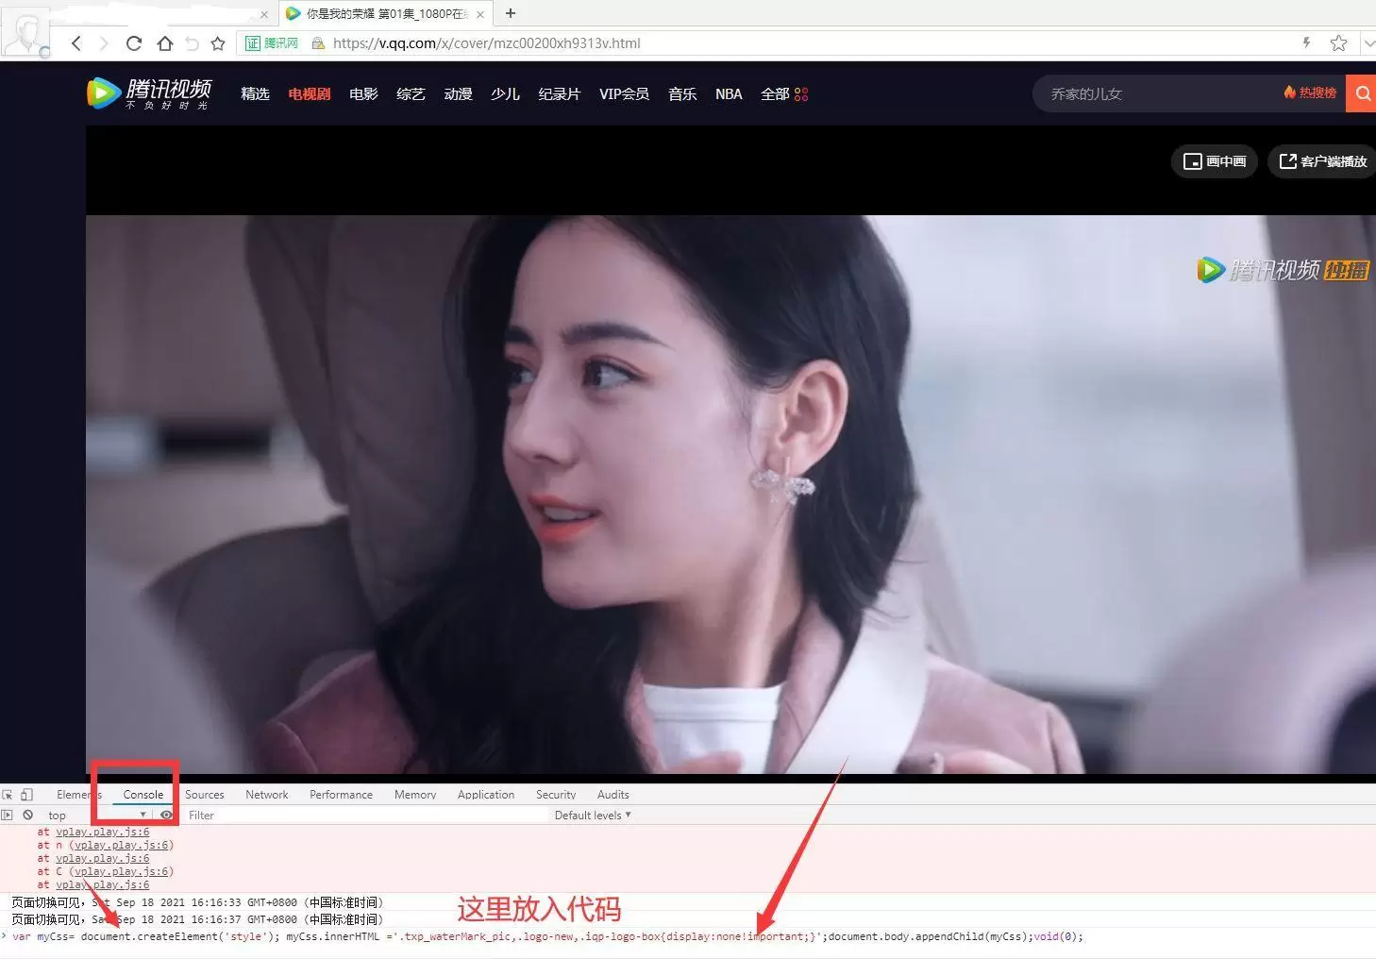Toggle the live expression eye icon
Screen dimensions: 1376x959
pos(166,815)
